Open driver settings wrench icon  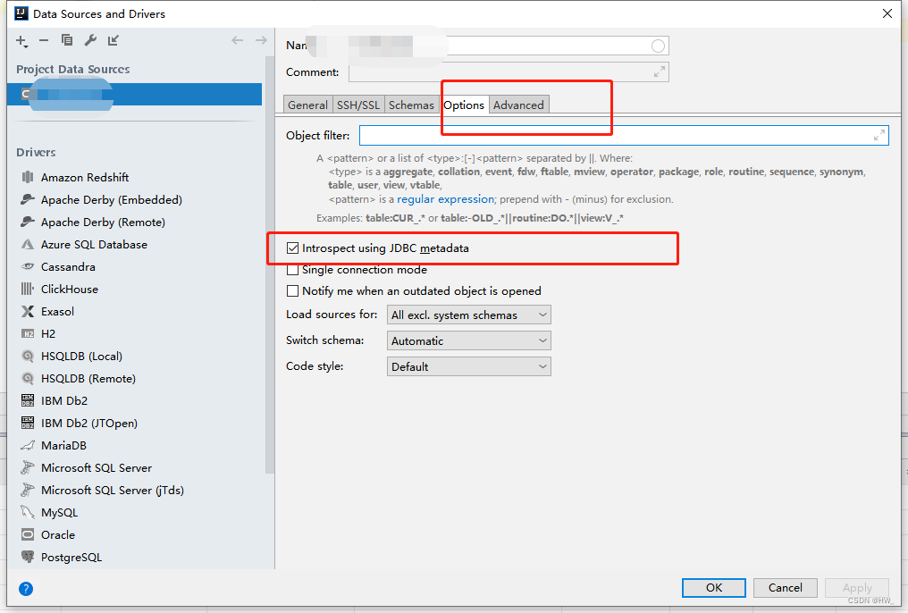click(x=90, y=40)
